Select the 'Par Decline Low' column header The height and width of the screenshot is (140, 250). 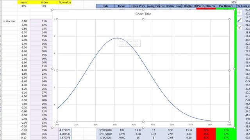point(171,6)
